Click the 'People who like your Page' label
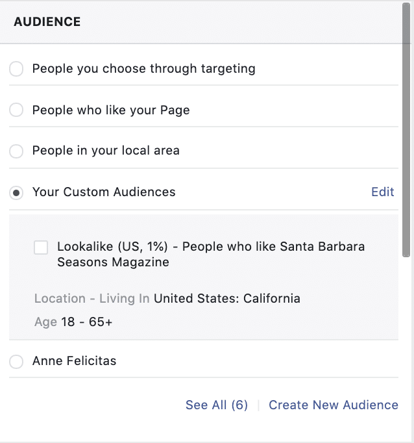This screenshot has height=443, width=414. tap(111, 110)
